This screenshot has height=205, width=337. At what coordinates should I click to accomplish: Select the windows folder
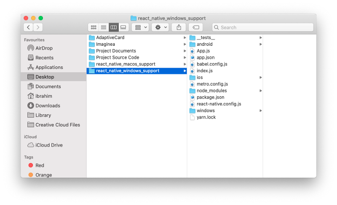[x=225, y=110]
